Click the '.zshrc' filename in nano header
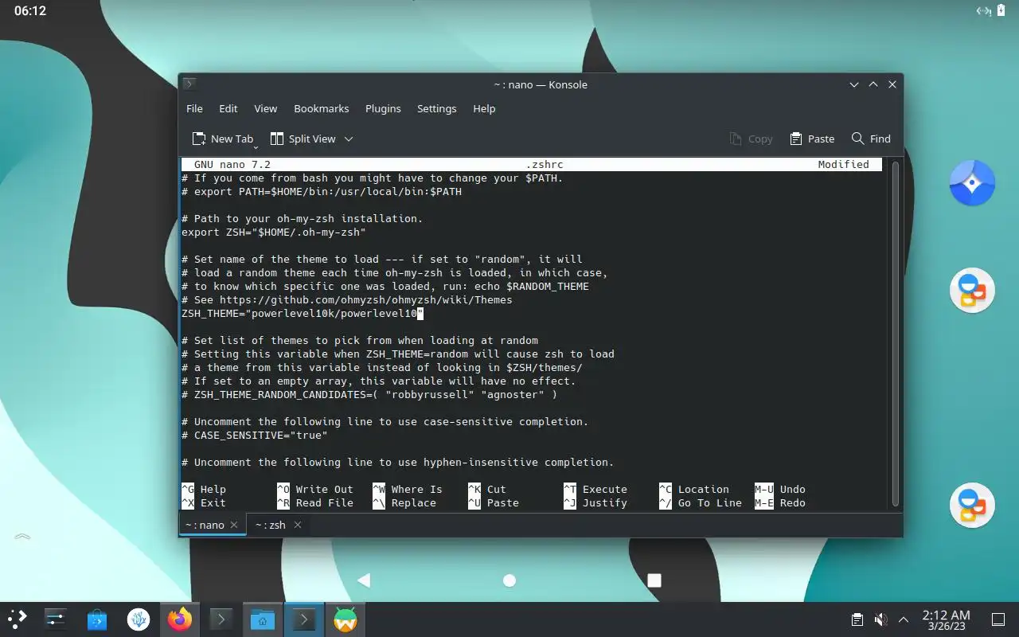Image resolution: width=1019 pixels, height=637 pixels. (x=545, y=165)
